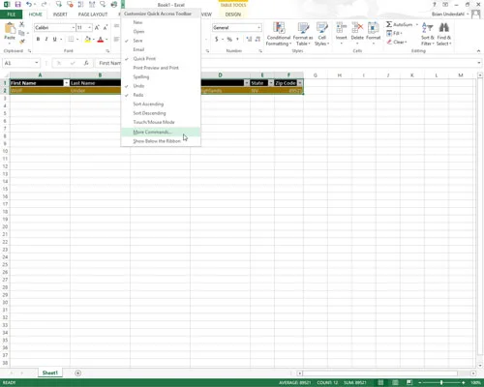Open the File backstage button
The width and height of the screenshot is (484, 387).
(12, 15)
